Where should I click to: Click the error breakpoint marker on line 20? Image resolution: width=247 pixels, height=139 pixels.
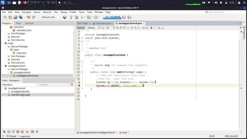coord(79,85)
